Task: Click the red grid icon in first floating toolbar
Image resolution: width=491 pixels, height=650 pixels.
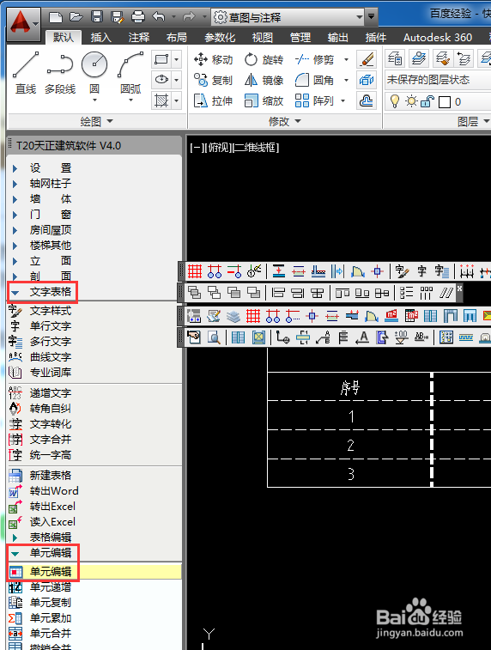Action: [194, 271]
